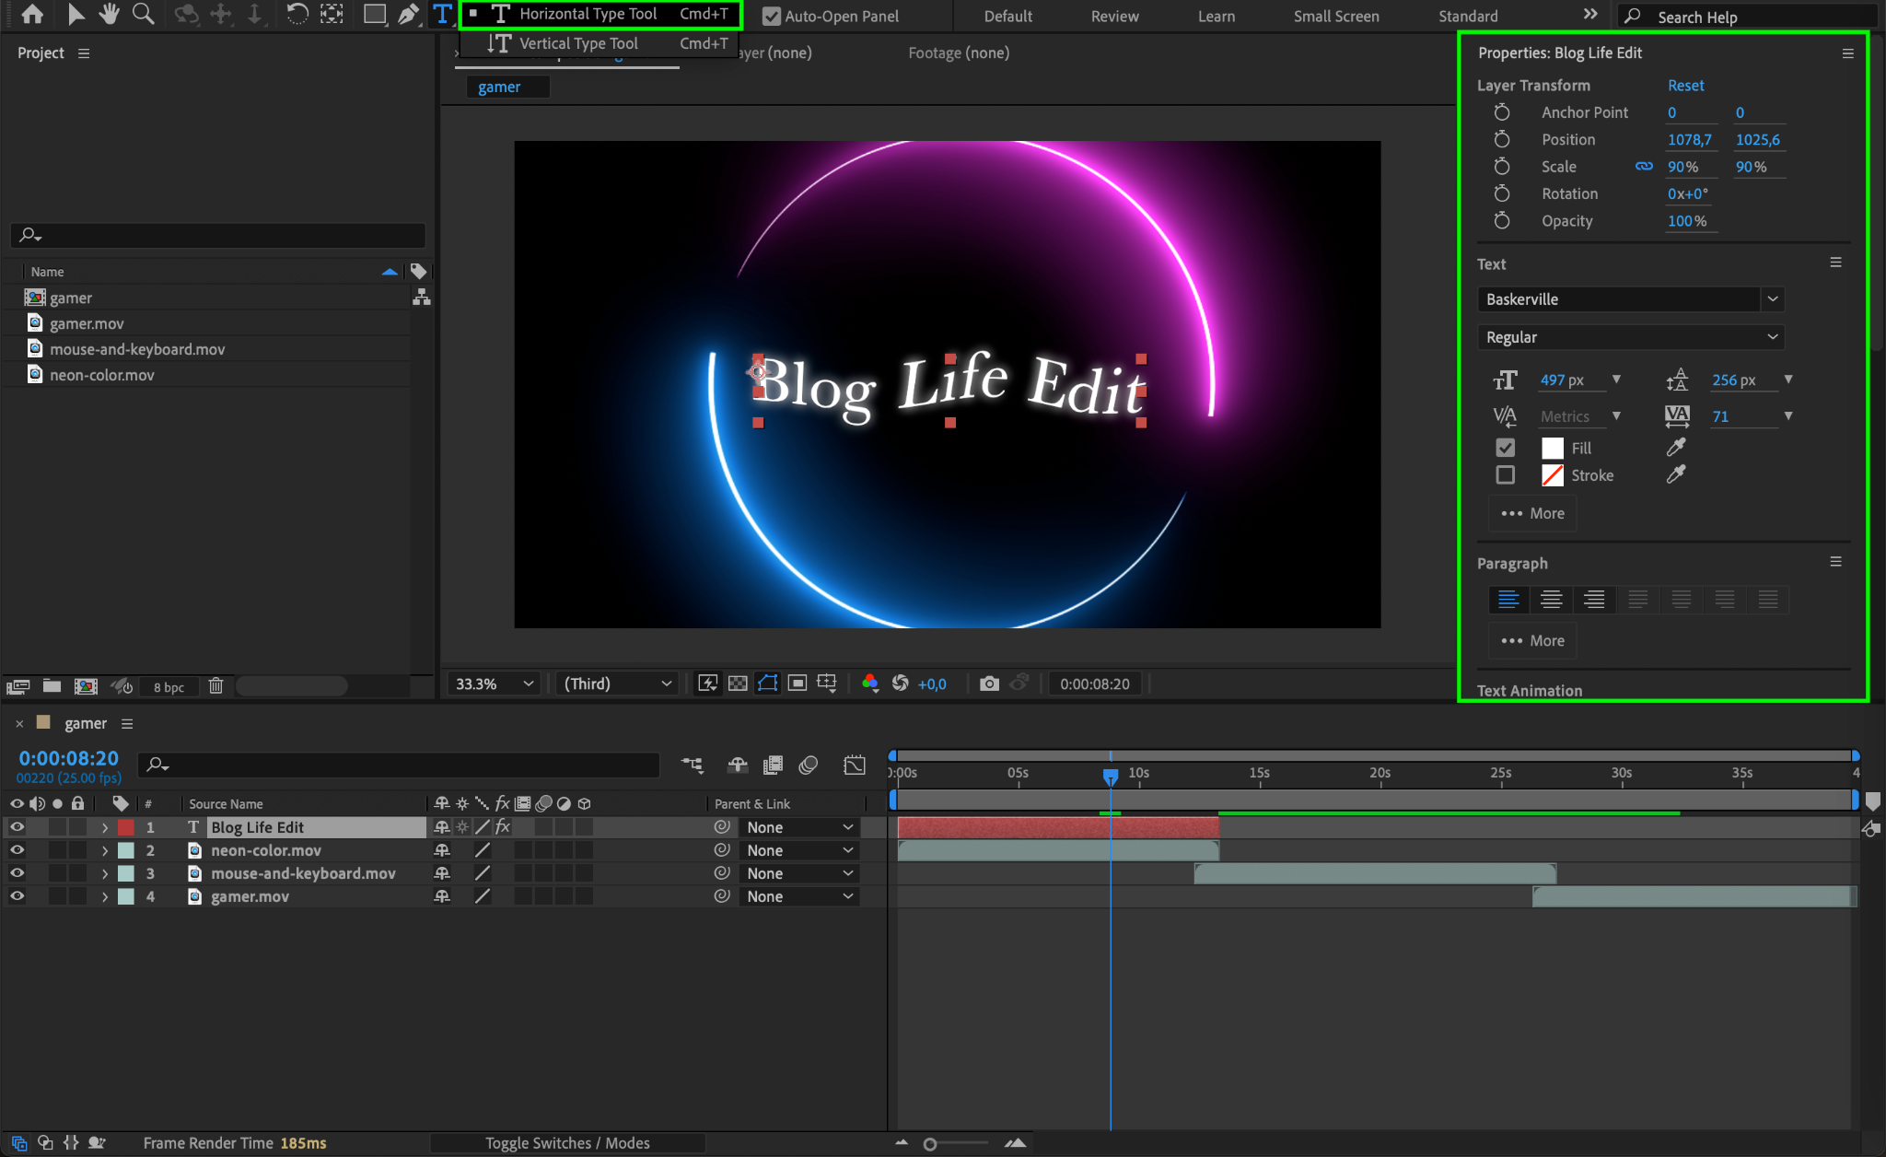Select the Pen tool
The height and width of the screenshot is (1157, 1886).
click(x=408, y=14)
